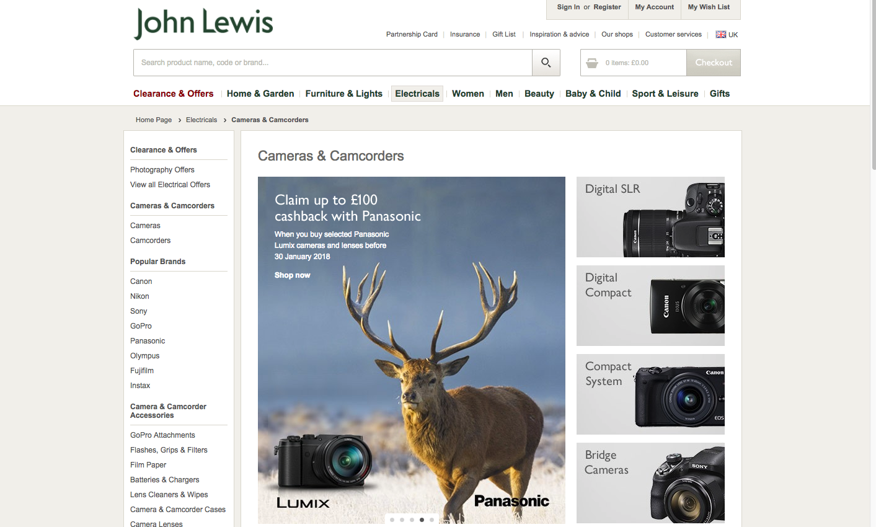
Task: Open Camera & Camcorder Cases link
Action: click(178, 510)
